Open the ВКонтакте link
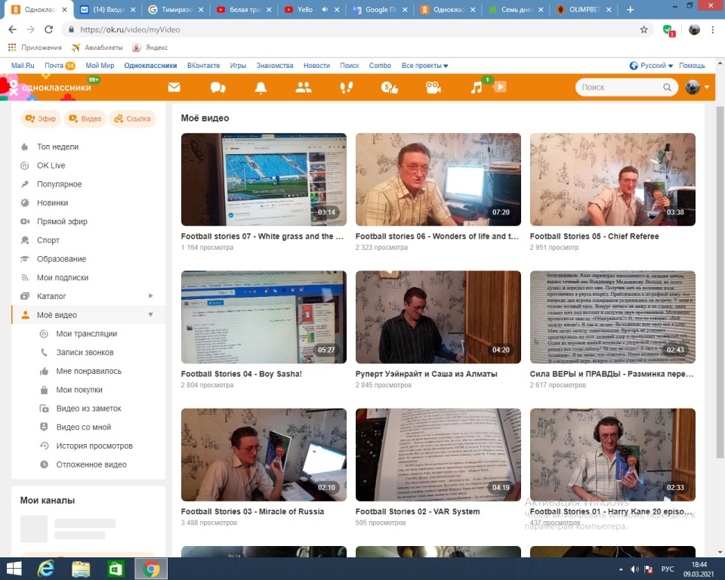Screen dimensions: 725x580 203,66
